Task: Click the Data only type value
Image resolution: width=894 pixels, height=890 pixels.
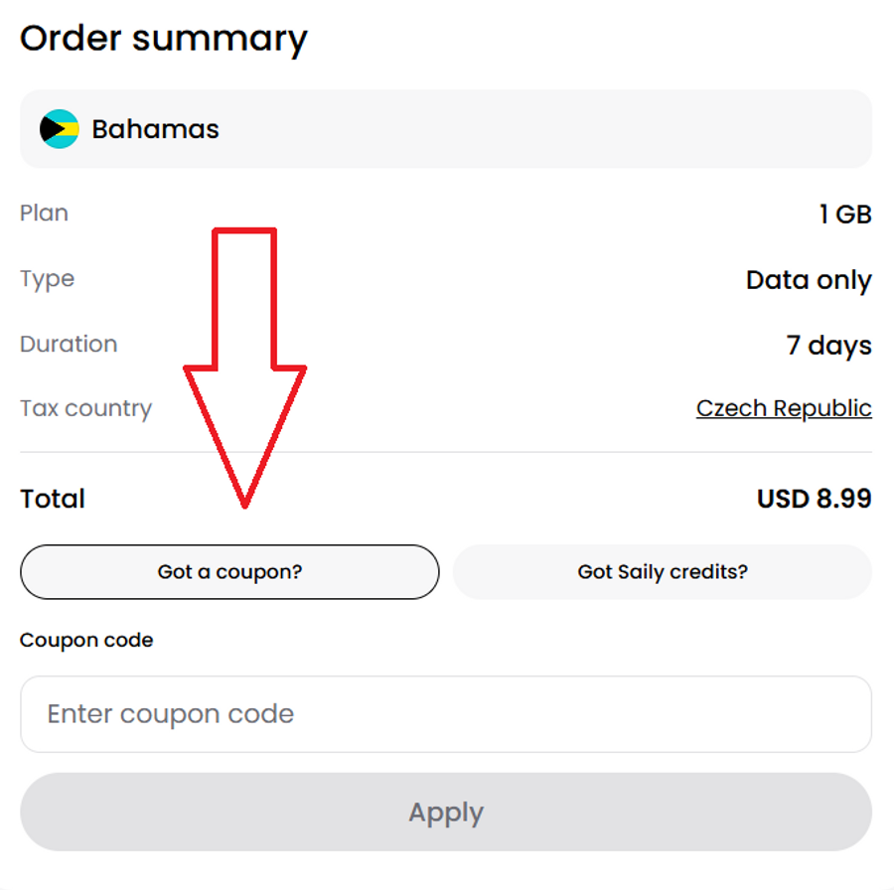Action: point(809,280)
